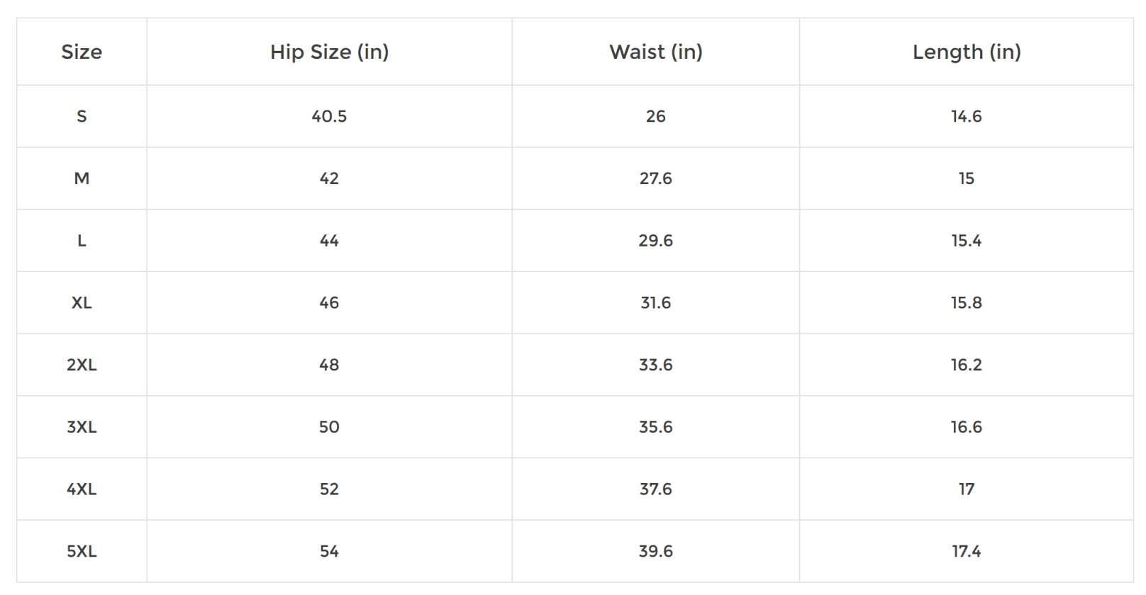Click the Length (in) column header
Image resolution: width=1146 pixels, height=595 pixels.
966,52
